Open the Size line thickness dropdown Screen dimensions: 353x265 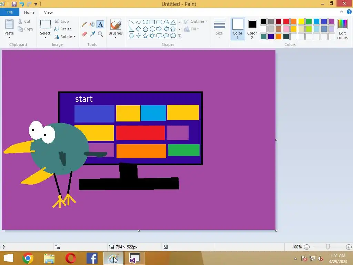[x=219, y=28]
